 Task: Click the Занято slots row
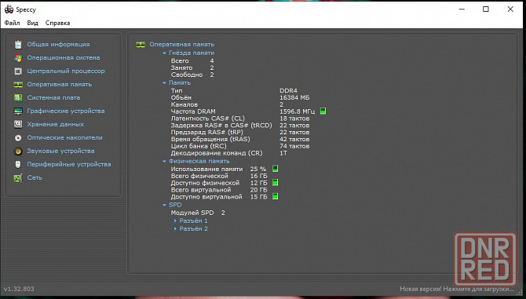(x=192, y=67)
